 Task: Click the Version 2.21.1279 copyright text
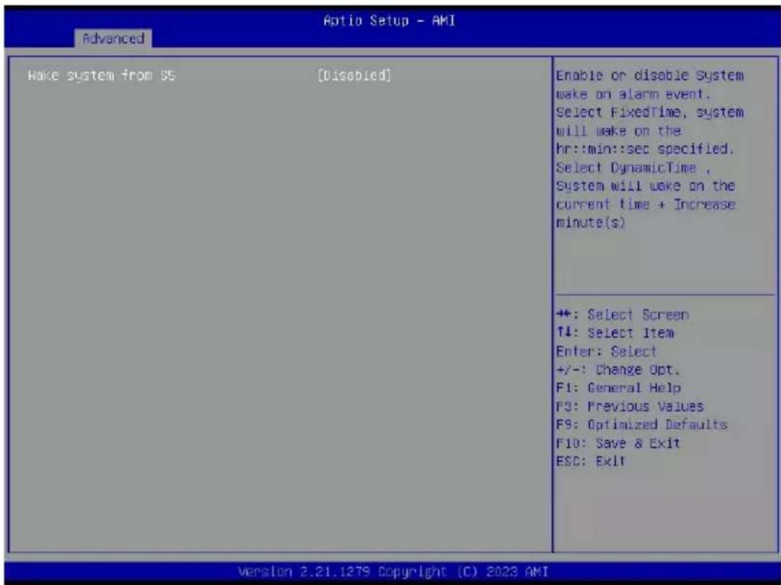pos(393,571)
